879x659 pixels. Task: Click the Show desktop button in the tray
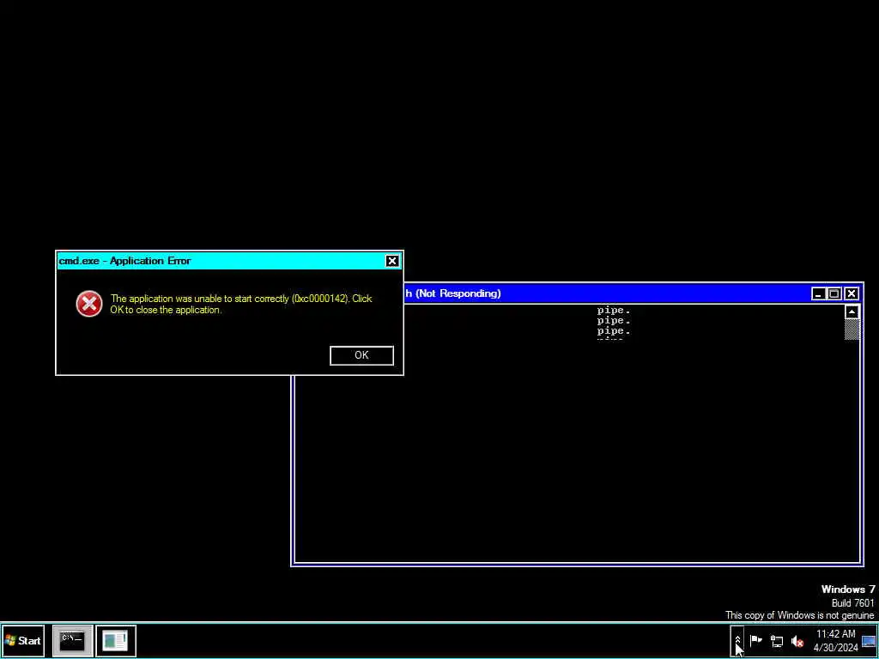[869, 640]
